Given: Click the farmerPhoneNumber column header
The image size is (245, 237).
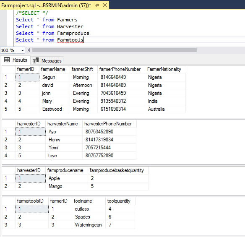Looking at the screenshot, I should point(121,69).
